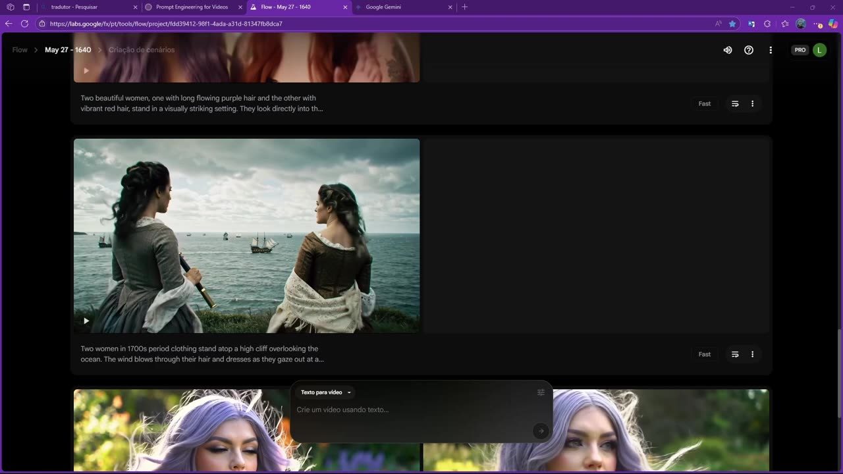The height and width of the screenshot is (474, 843).
Task: Click Fast label on 1700s cliff video
Action: [705, 354]
